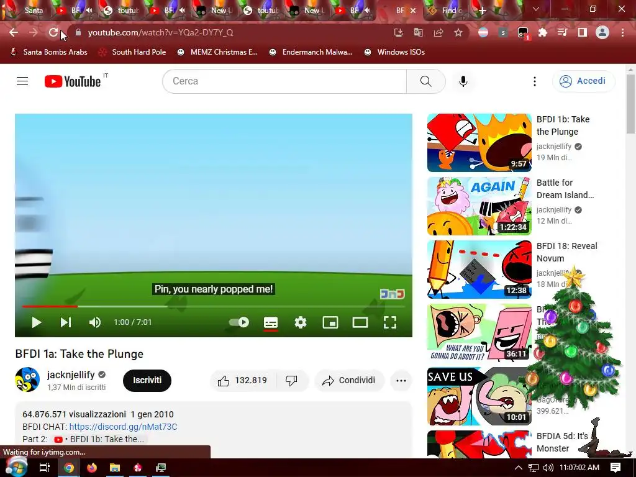Click the magnifier search button
Screen dimensions: 636x477
(426, 81)
